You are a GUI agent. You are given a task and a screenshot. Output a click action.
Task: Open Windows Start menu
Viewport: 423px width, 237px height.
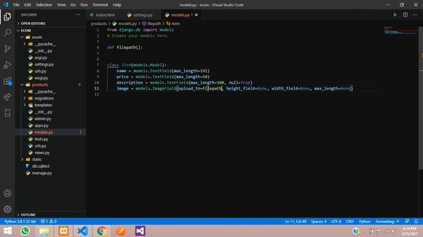pos(7,231)
